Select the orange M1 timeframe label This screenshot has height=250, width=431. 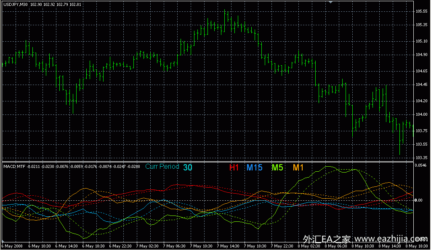pyautogui.click(x=298, y=168)
